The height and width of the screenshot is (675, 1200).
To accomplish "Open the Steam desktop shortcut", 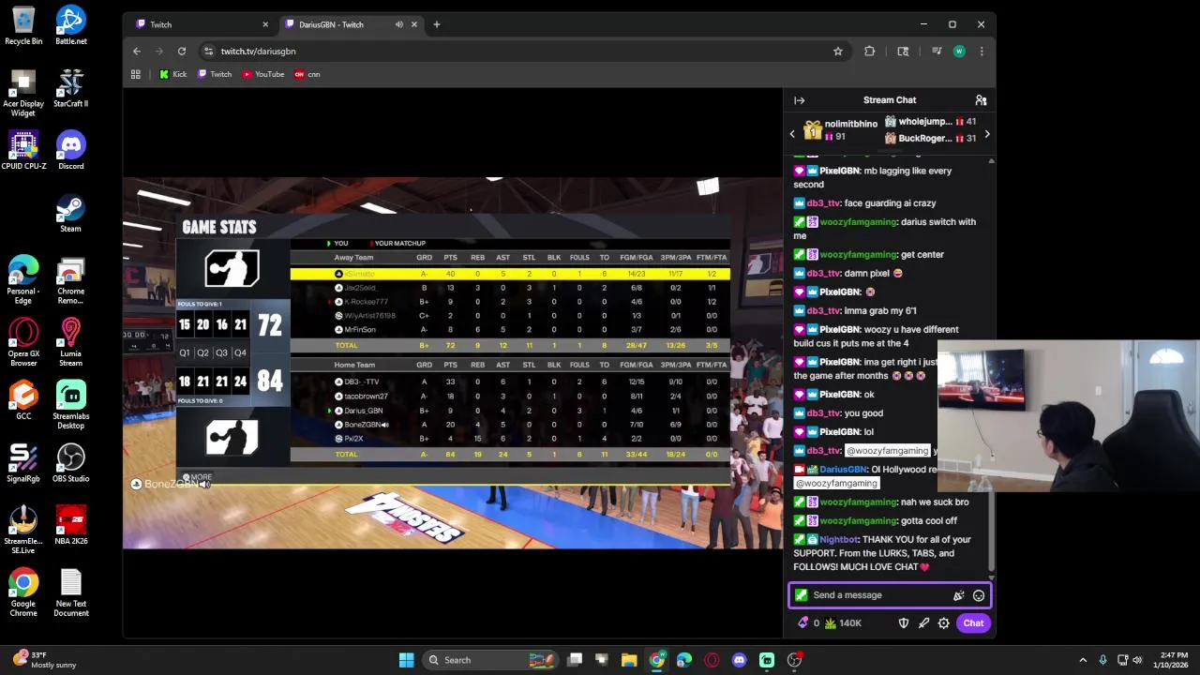I will point(71,213).
